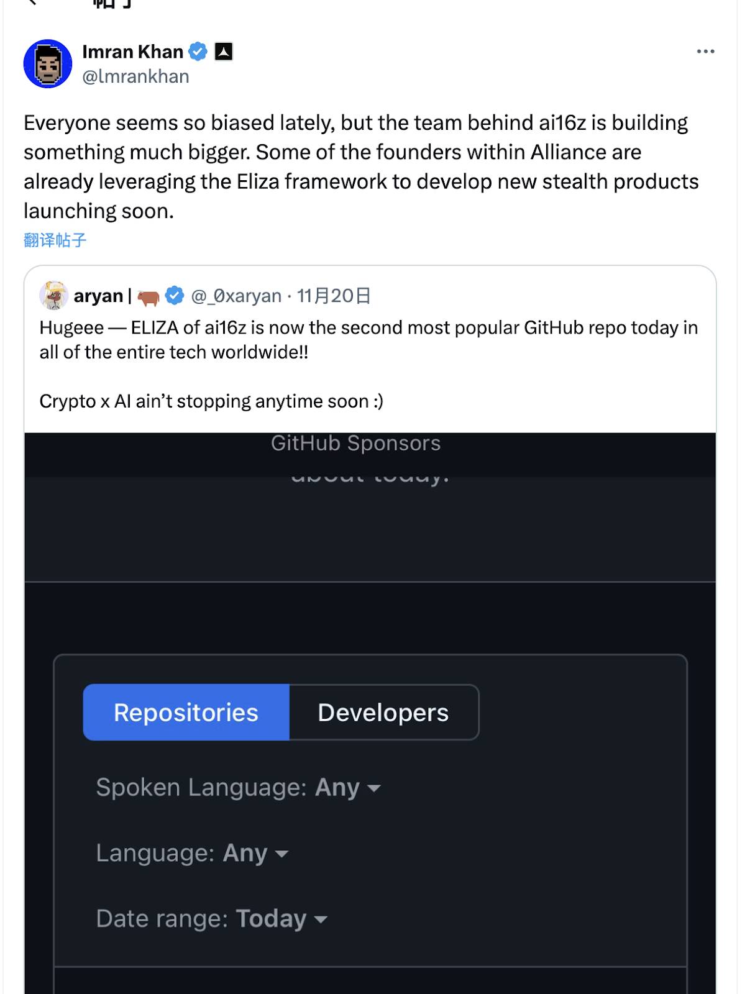Switch to the Repositories tab
755x994 pixels.
pos(186,713)
